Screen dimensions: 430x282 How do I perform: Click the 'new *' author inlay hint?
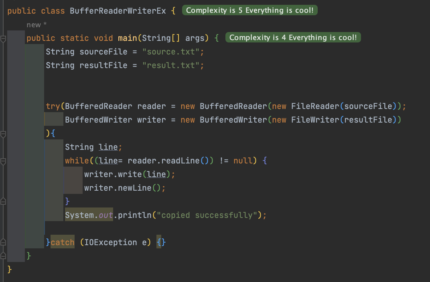[x=37, y=25]
